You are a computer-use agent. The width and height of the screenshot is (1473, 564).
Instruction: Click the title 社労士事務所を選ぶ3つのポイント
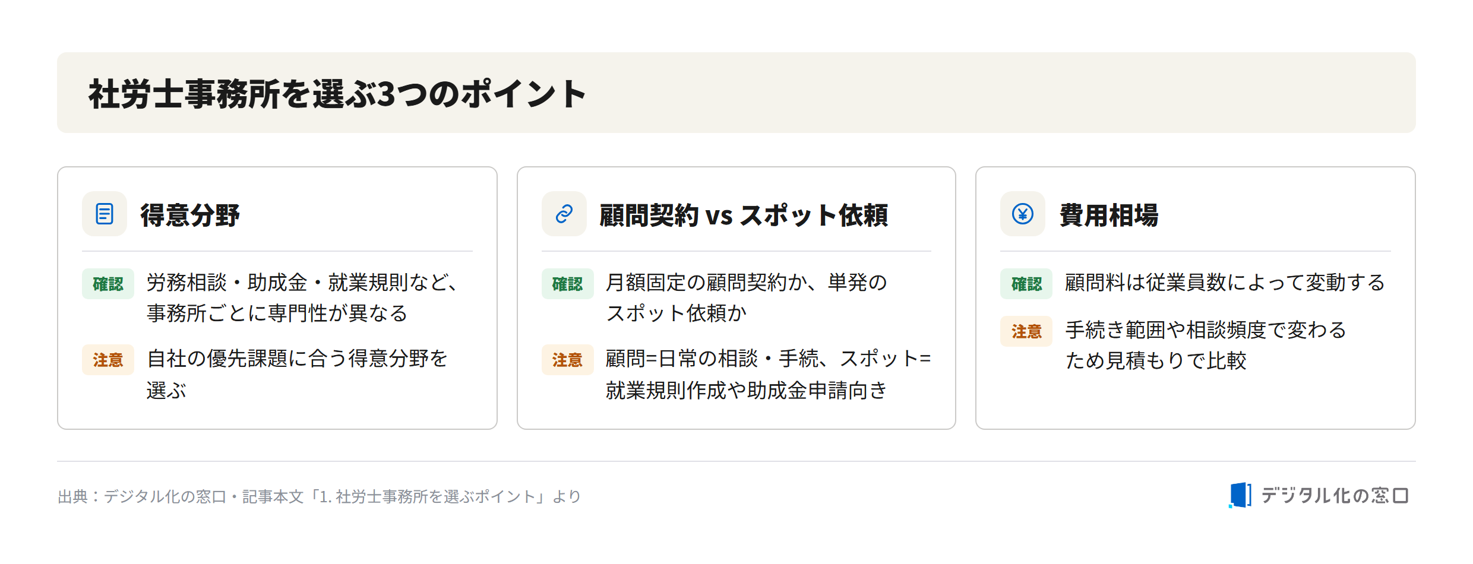[x=337, y=94]
